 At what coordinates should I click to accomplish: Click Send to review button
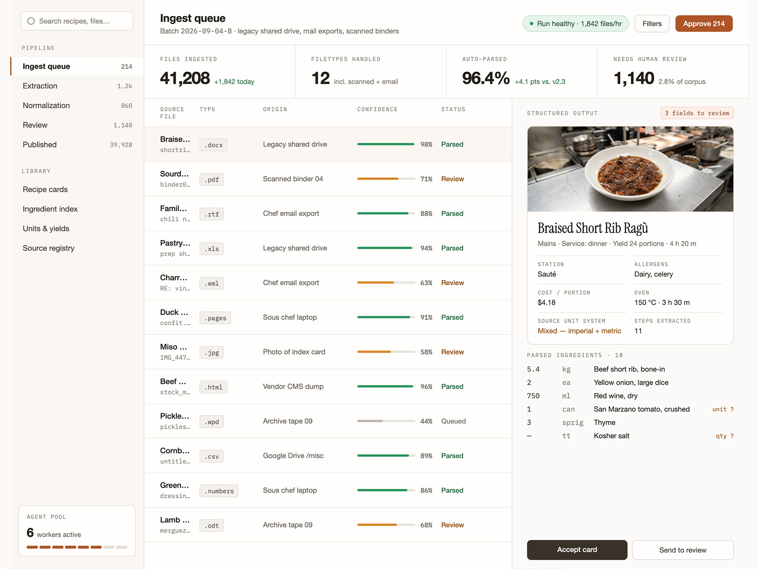point(683,550)
